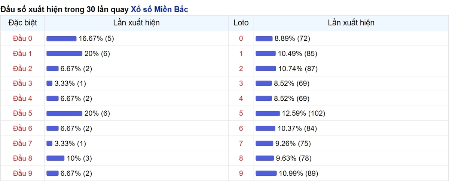Click Loto 9 10.99% bar
This screenshot has width=449, height=182.
click(266, 173)
